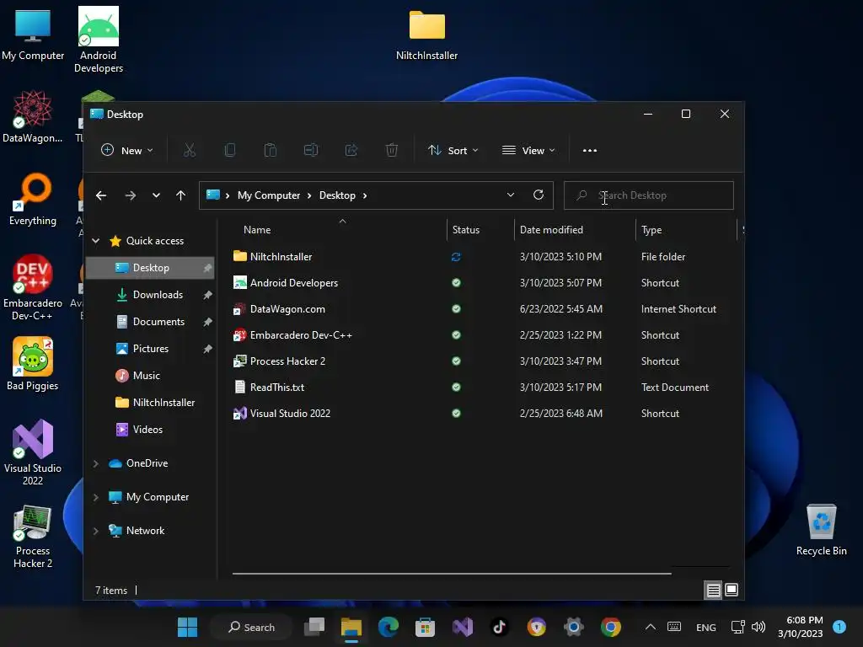Click the Copy icon in toolbar
The width and height of the screenshot is (863, 647).
230,150
